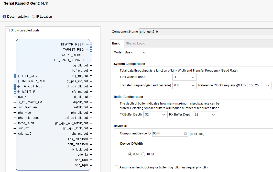Select the gt_clk_out port label
Image resolution: width=273 pixels, height=172 pixels.
[x=81, y=97]
